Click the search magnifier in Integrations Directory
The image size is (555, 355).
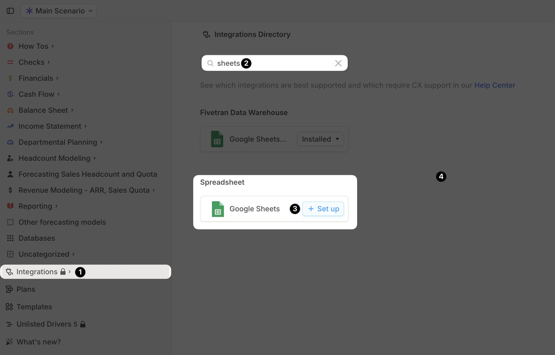210,63
